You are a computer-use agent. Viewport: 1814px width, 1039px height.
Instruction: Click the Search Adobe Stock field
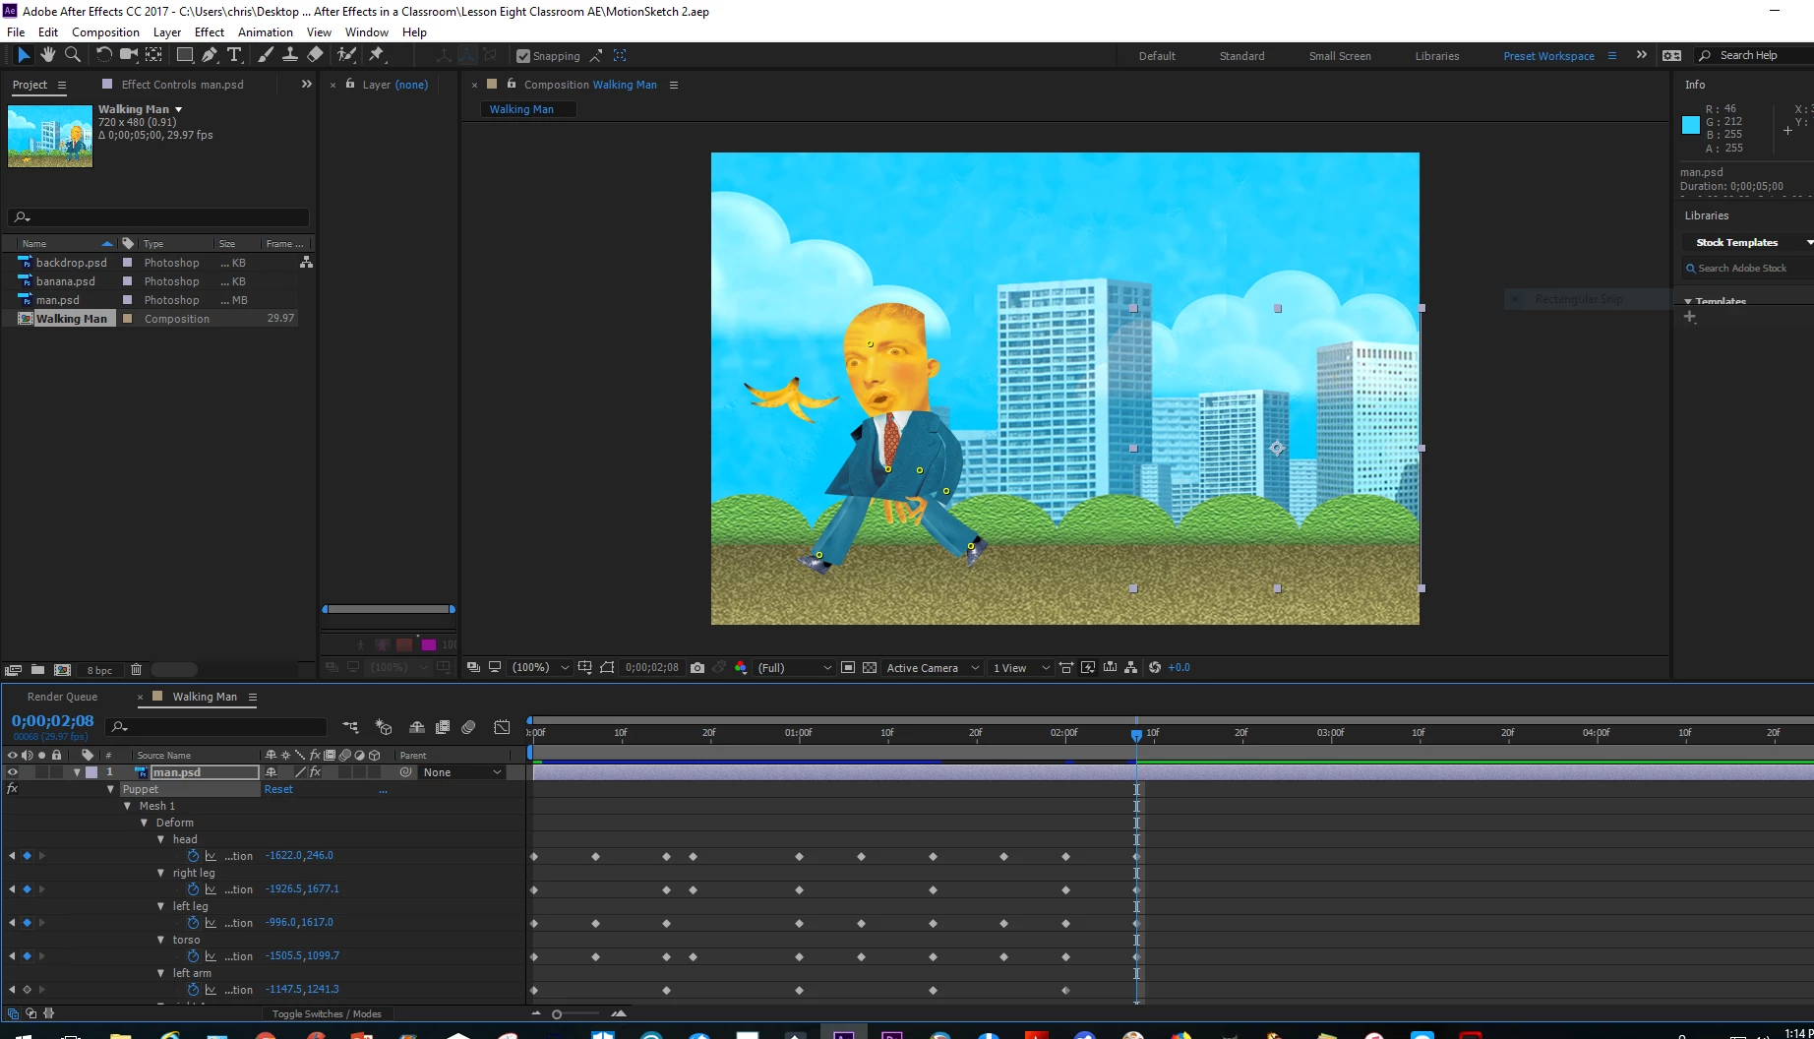[1747, 268]
